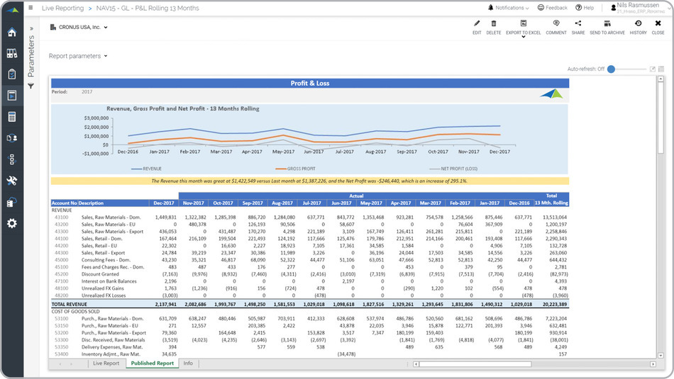Click the Feedback link

(x=553, y=8)
